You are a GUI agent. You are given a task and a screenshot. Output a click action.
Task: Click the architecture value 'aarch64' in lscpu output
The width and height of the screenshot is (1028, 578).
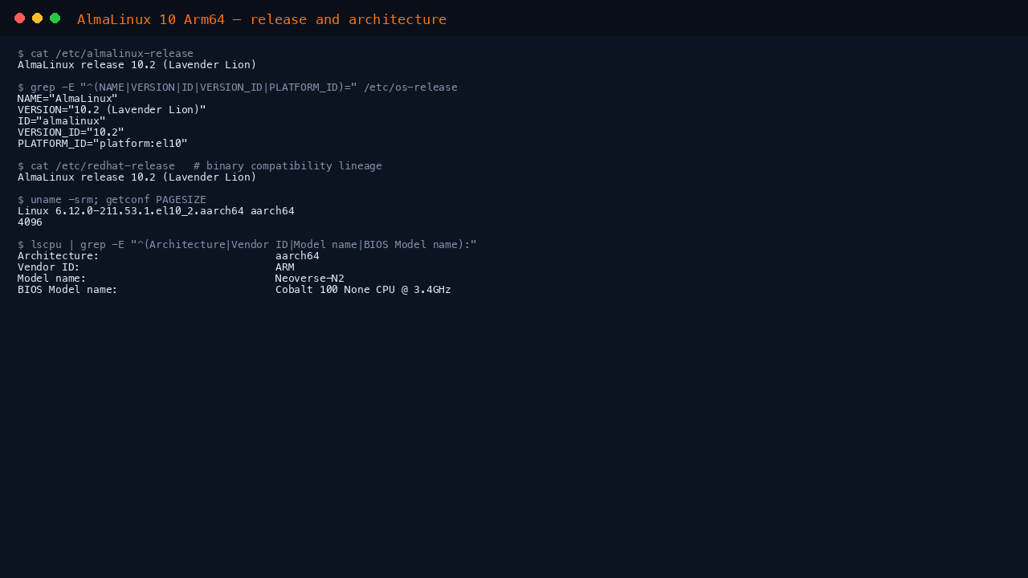(x=297, y=256)
